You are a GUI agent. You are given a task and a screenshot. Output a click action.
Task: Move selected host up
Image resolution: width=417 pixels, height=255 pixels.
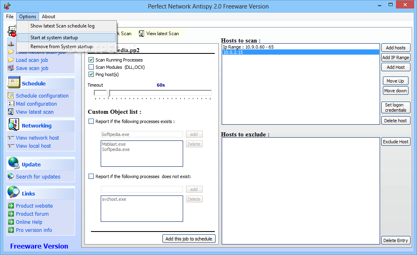tap(395, 81)
